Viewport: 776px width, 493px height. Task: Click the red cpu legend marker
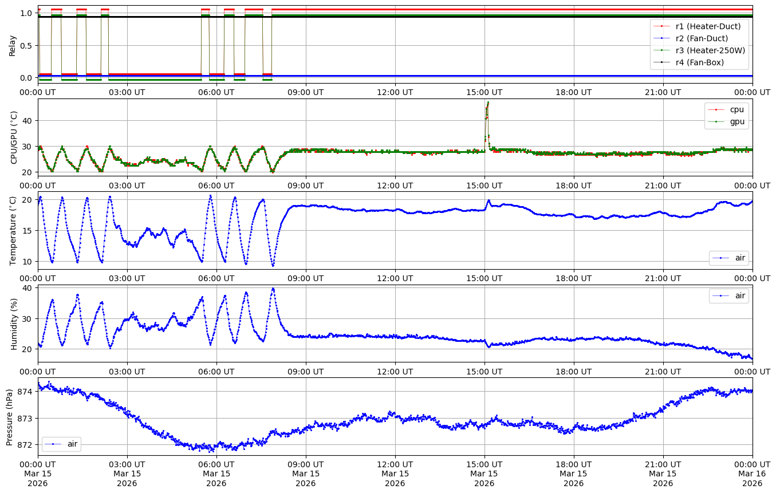pyautogui.click(x=716, y=109)
